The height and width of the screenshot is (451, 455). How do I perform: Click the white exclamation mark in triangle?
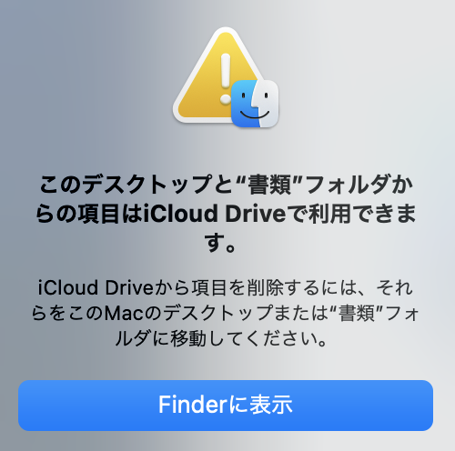point(226,79)
